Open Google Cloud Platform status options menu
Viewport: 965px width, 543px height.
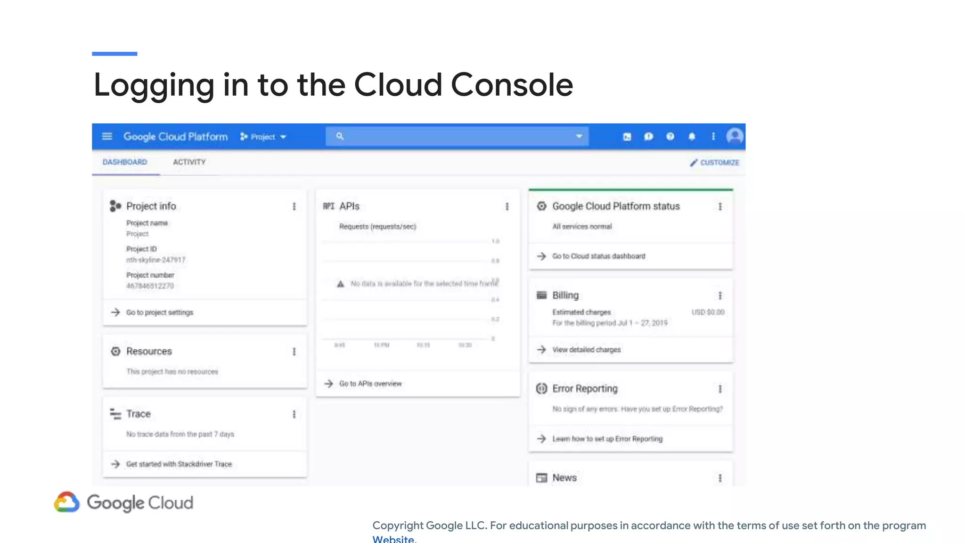point(720,206)
